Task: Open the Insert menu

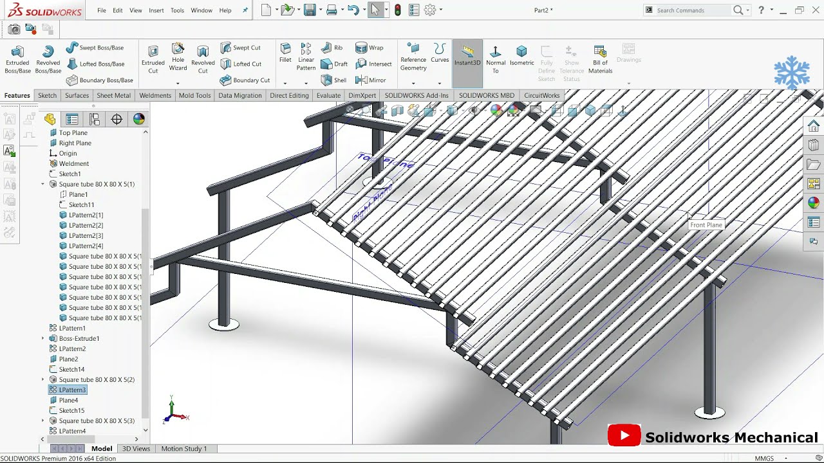Action: click(156, 10)
